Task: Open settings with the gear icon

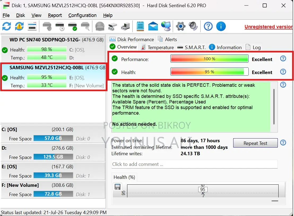Action: 180,26
